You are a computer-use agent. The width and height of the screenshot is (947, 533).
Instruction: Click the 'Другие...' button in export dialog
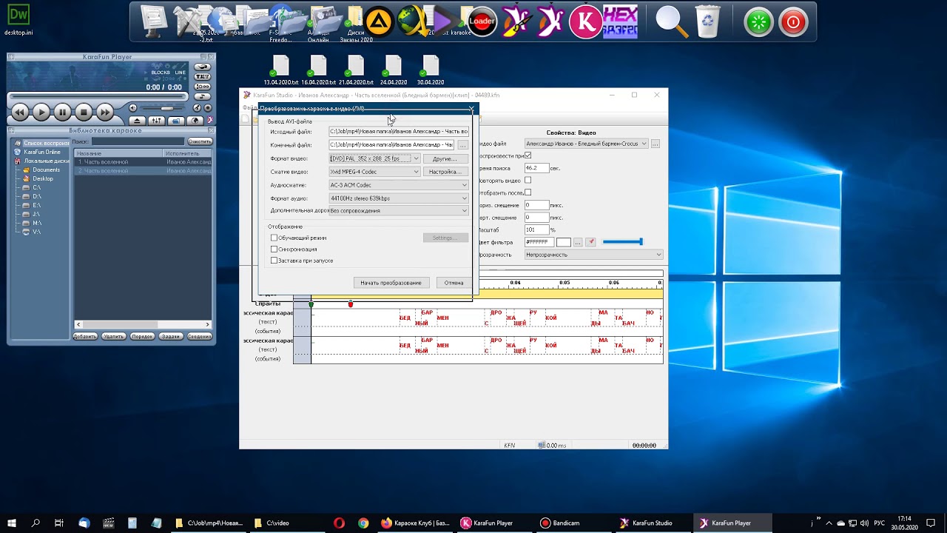pos(445,158)
